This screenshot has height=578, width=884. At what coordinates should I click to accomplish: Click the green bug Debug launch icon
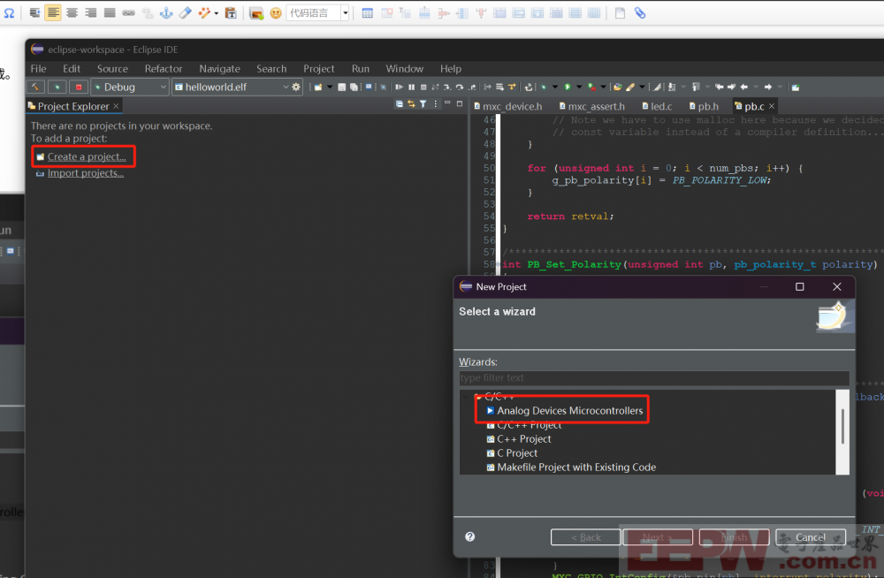(57, 87)
